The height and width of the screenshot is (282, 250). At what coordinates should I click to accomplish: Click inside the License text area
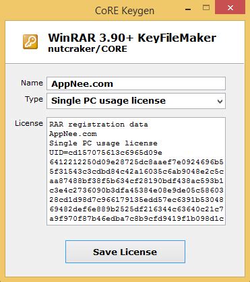(136, 171)
